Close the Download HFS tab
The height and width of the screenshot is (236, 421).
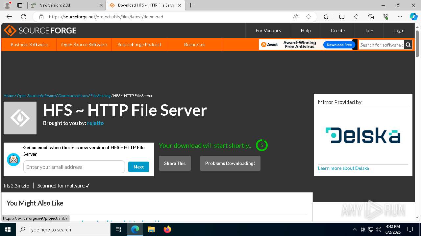[180, 5]
